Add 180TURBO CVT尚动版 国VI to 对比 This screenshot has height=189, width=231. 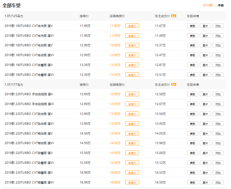pyautogui.click(x=218, y=55)
